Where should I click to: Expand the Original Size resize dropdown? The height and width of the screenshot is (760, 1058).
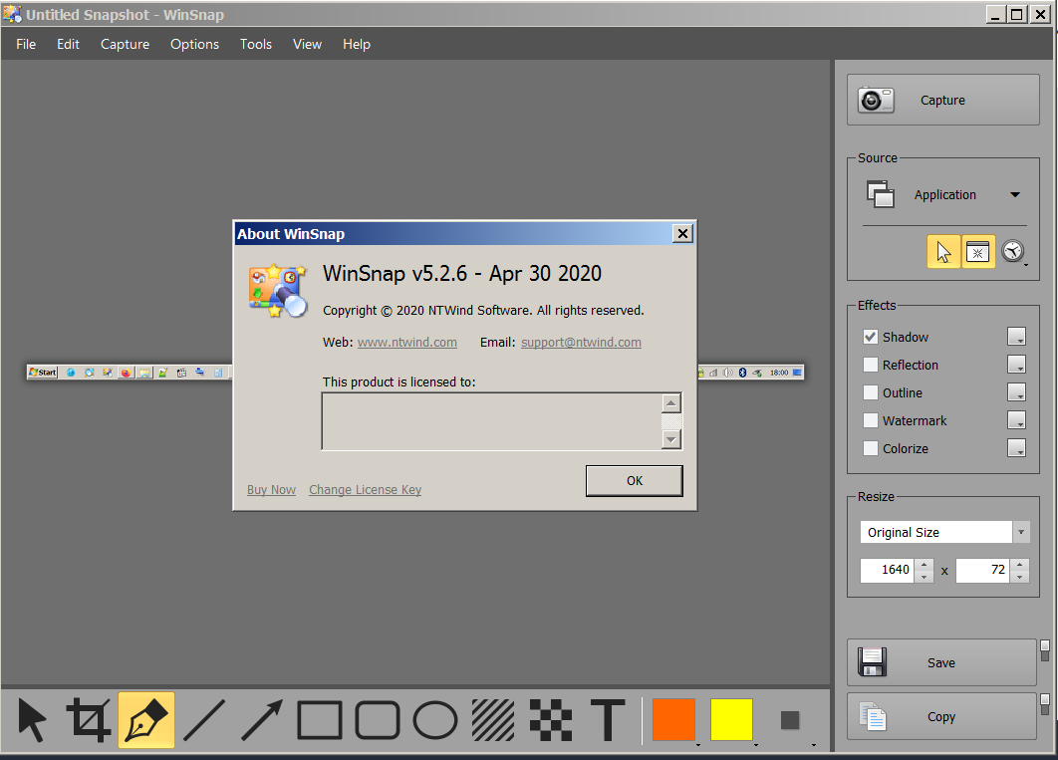coord(1021,532)
